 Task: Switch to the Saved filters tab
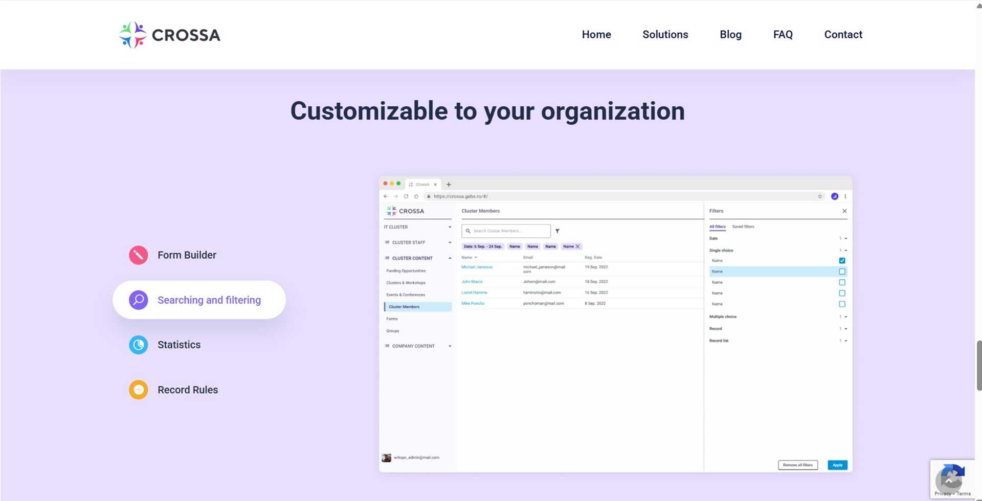point(743,226)
